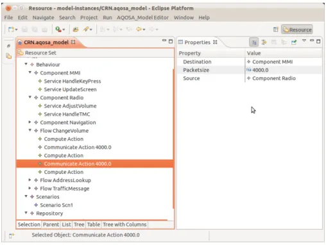Click the model tree vertical scrollbar
Image resolution: width=326 pixels, height=245 pixels.
(x=173, y=139)
